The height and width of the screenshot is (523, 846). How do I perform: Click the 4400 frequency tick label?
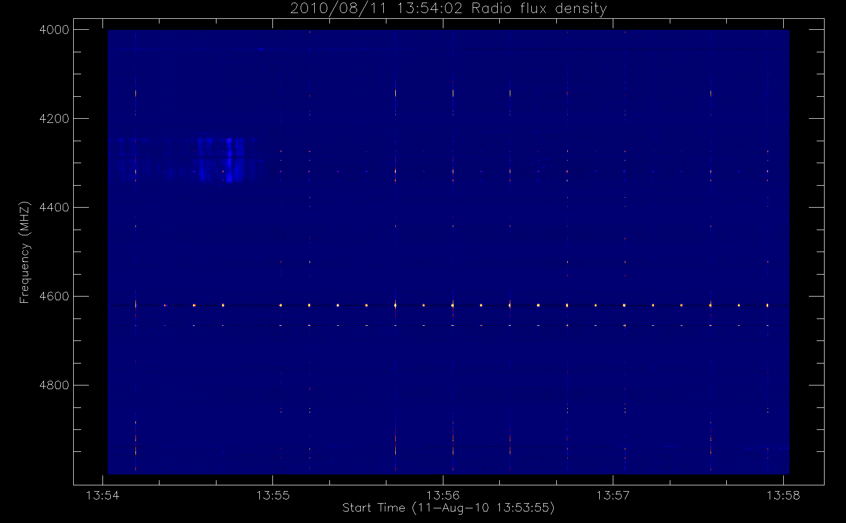pyautogui.click(x=54, y=208)
